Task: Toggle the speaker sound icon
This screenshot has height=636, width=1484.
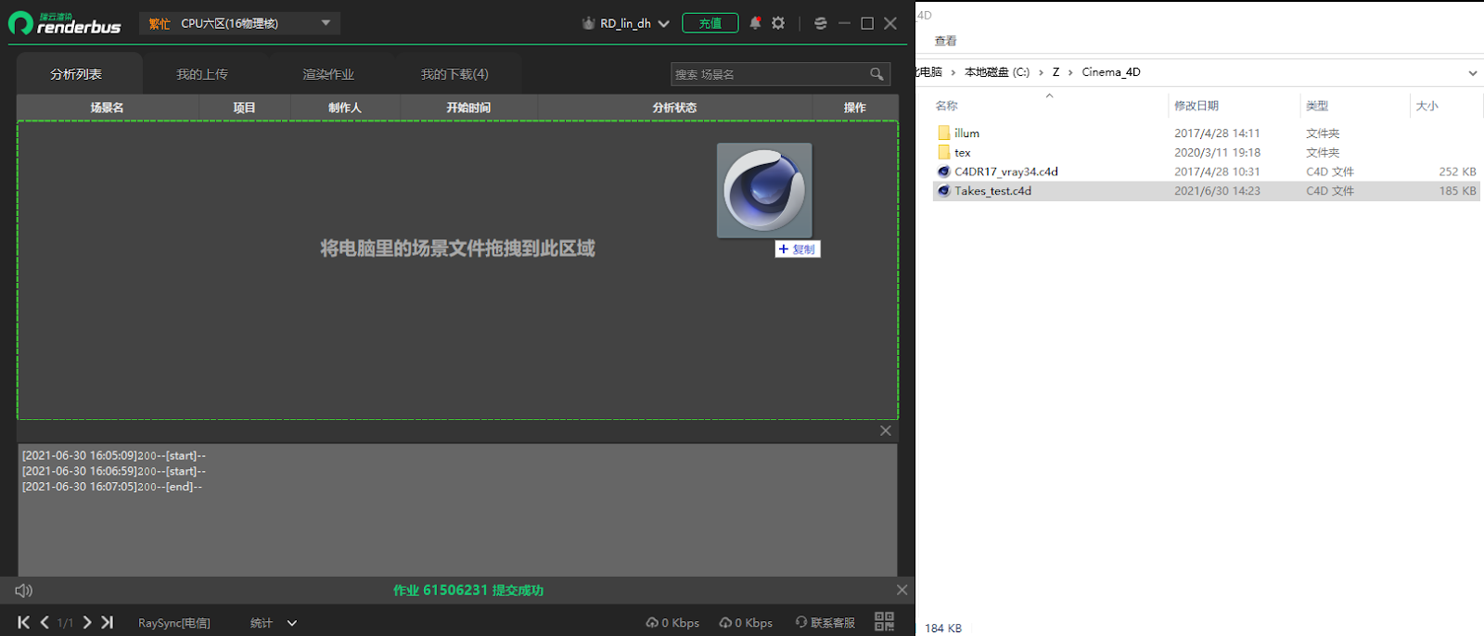Action: (x=24, y=591)
